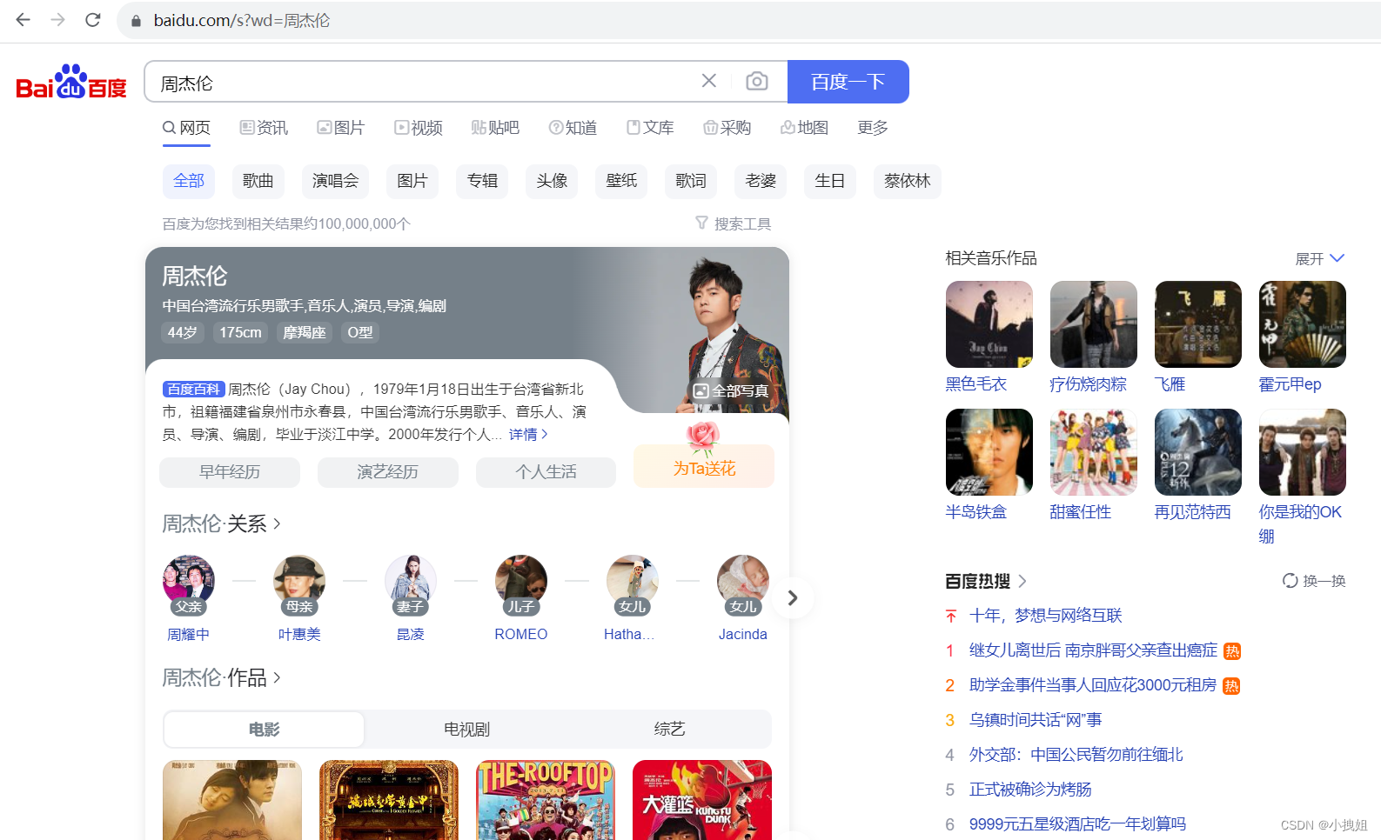
Task: Select the 电视剧 works tab
Action: pyautogui.click(x=466, y=730)
